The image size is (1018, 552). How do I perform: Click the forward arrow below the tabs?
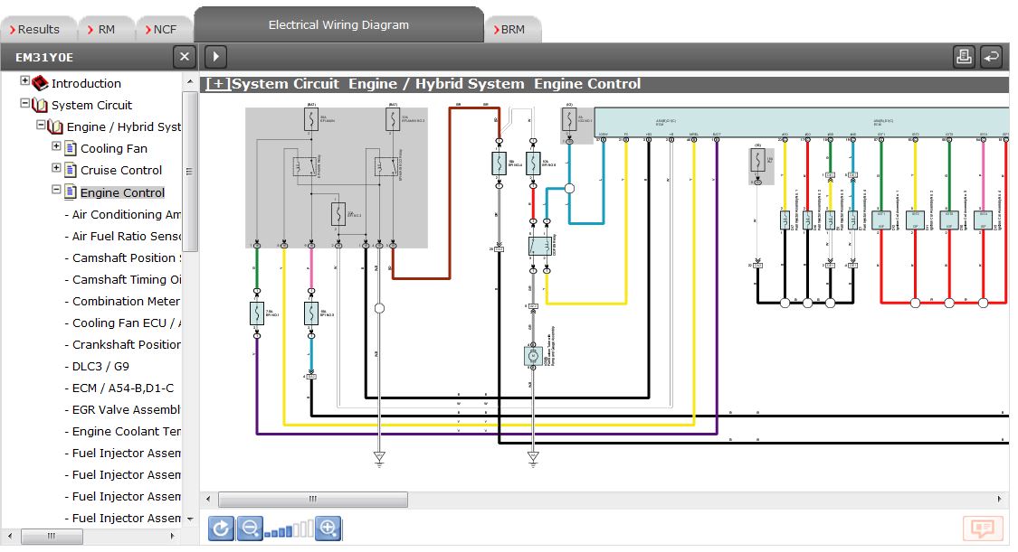[x=215, y=56]
